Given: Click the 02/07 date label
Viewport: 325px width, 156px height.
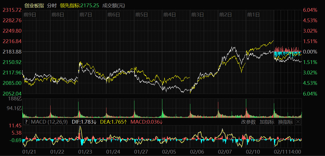Looking at the screenshot, I should coord(225,152).
